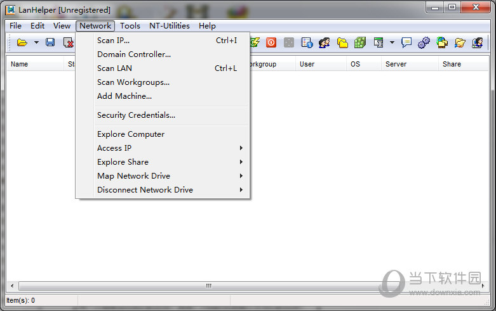Image resolution: width=496 pixels, height=311 pixels.
Task: Click the folder held by hand icon
Action: pos(460,42)
